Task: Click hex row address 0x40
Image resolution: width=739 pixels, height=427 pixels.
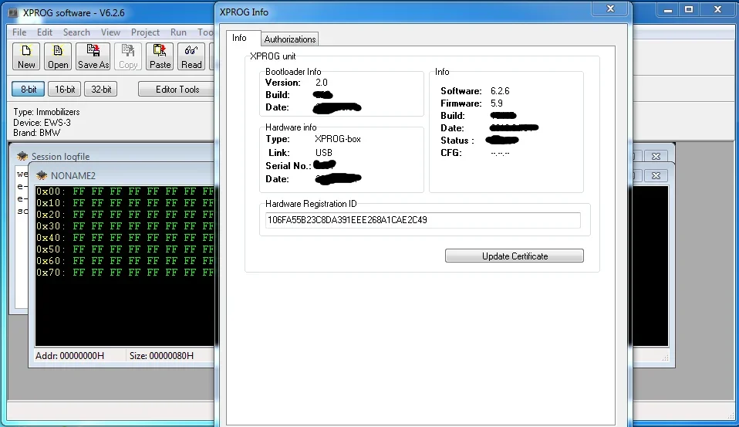Action: (50, 238)
